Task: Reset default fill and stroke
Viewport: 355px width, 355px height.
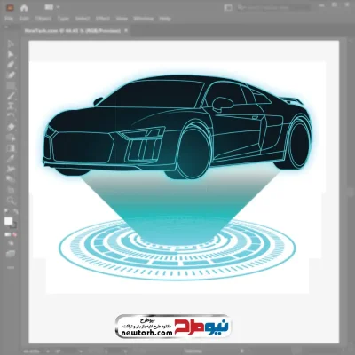Action: point(5,212)
